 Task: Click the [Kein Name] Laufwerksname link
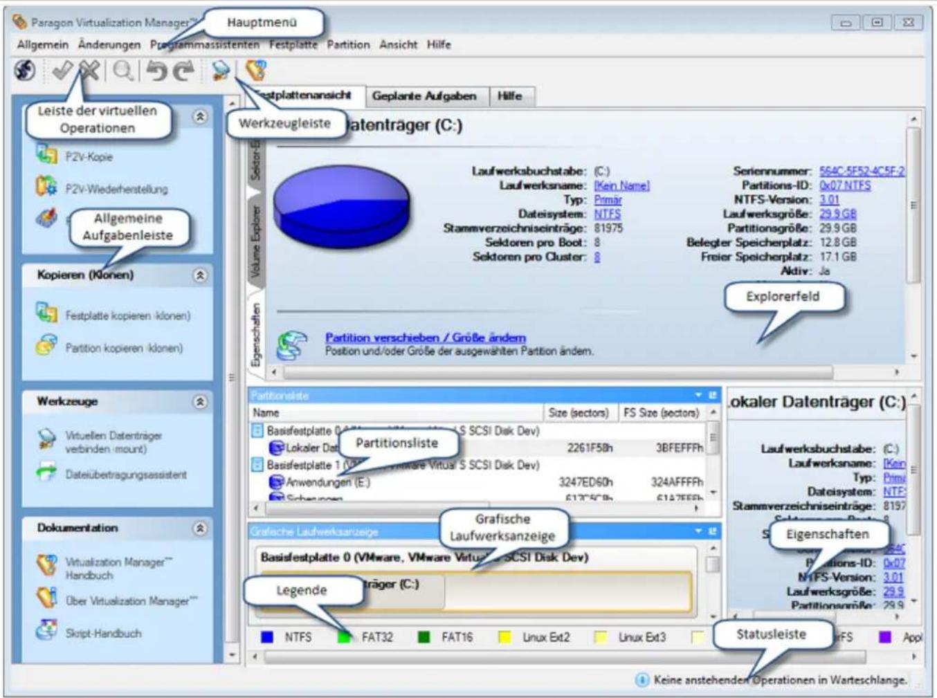coord(621,185)
